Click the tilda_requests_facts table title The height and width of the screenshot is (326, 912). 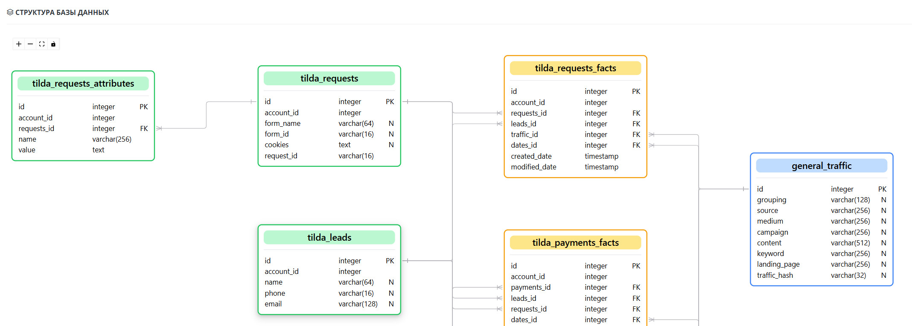click(575, 68)
